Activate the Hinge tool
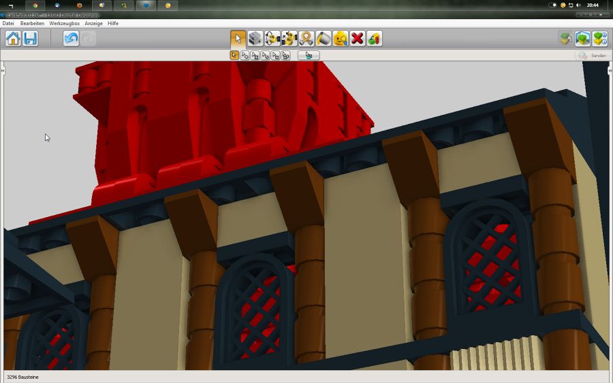The width and height of the screenshot is (613, 383). (x=272, y=39)
